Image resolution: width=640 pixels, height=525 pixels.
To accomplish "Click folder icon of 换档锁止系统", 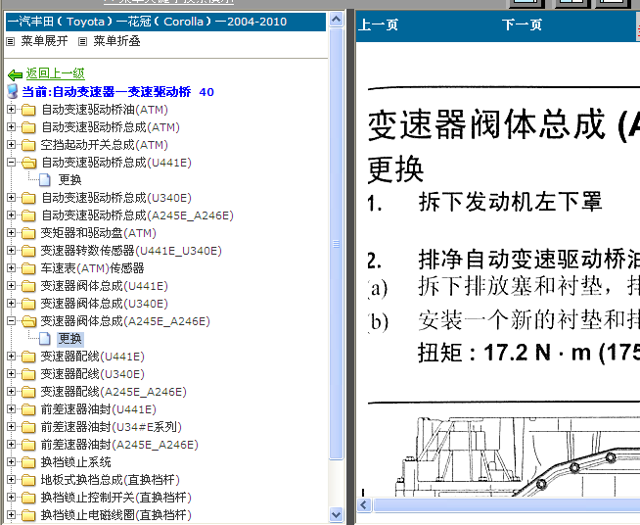I will (x=28, y=462).
